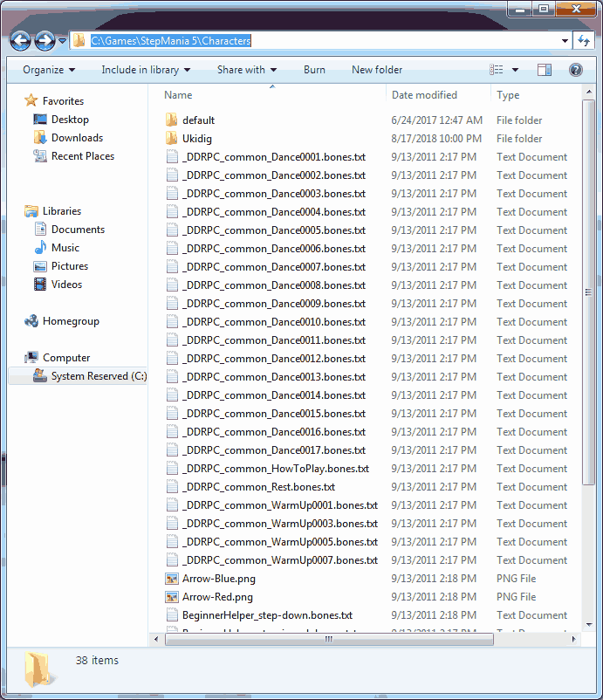Click the vertical scrollbar up arrow
This screenshot has width=603, height=700.
pos(589,92)
